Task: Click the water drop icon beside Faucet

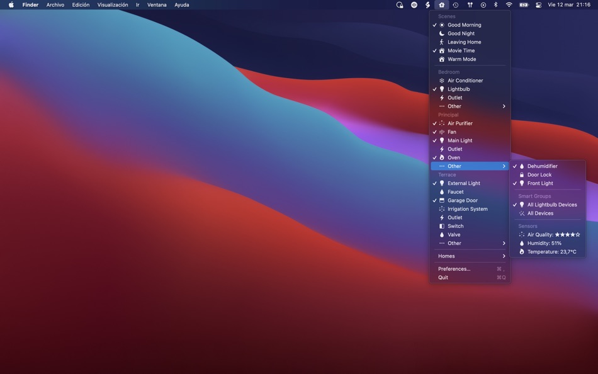Action: (442, 192)
